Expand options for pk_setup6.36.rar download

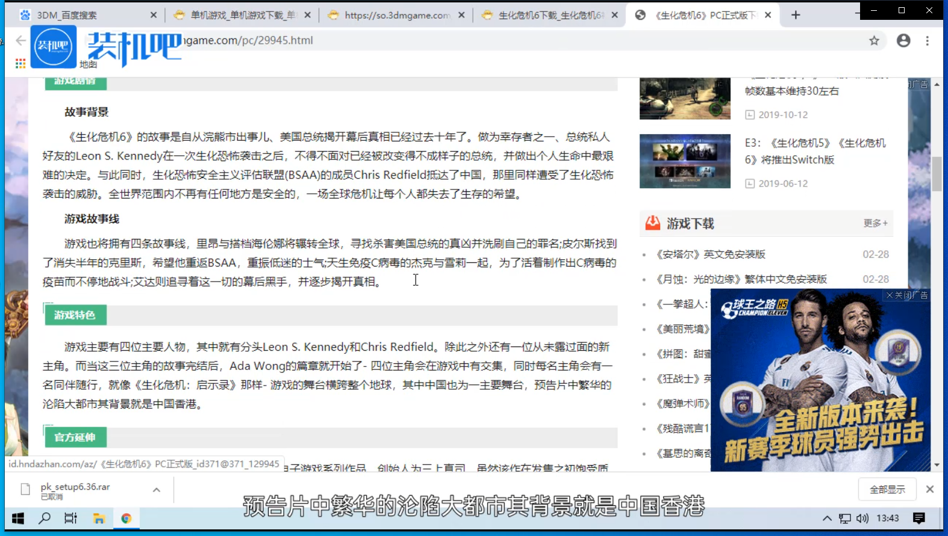(157, 490)
